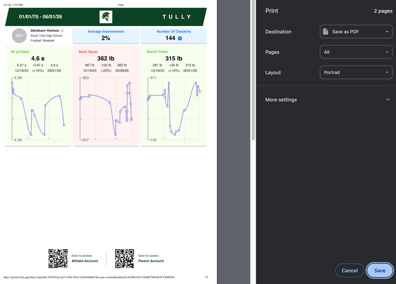The image size is (396, 284).
Task: Click the AH avatar circle
Action: coord(19,35)
